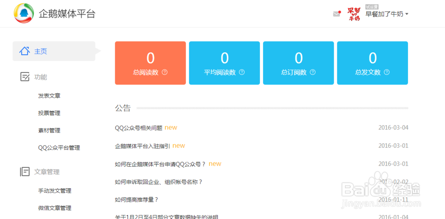445x219 pixels.
Task: Click the penguin media platform logo
Action: pos(24,13)
